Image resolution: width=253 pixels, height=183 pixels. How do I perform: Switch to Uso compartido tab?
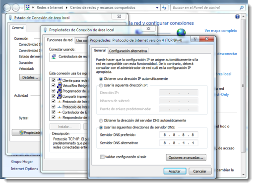coord(81,41)
